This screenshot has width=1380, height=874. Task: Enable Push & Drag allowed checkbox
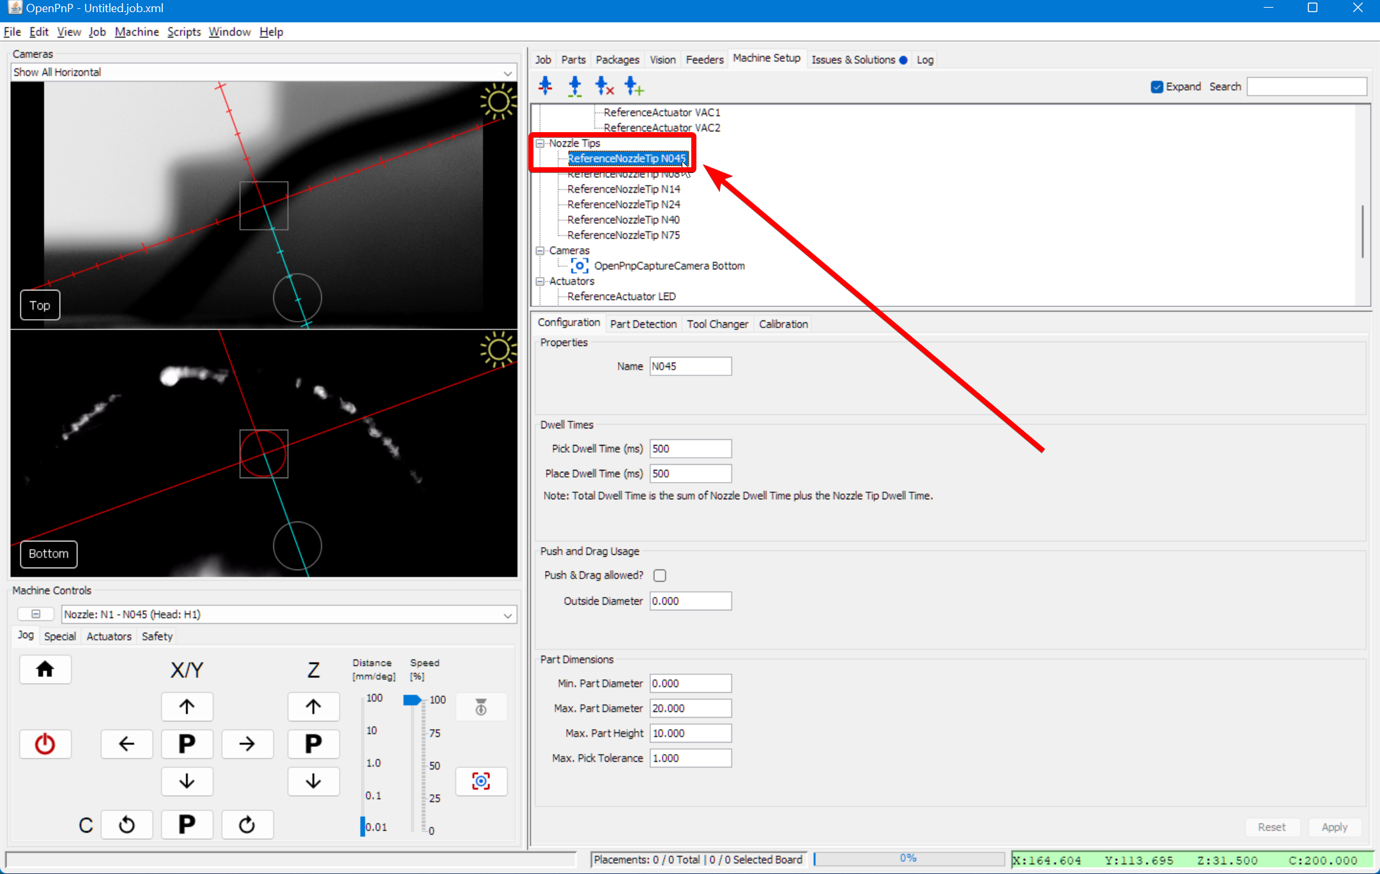coord(660,575)
